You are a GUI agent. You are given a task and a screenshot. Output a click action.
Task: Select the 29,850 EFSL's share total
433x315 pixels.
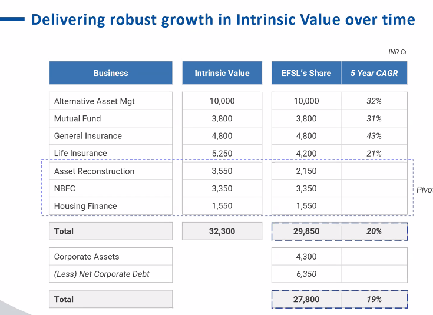click(306, 231)
